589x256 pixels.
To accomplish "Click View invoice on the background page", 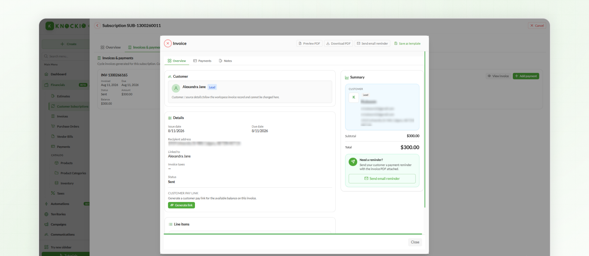I will [x=498, y=76].
